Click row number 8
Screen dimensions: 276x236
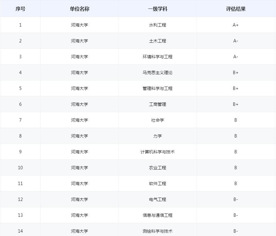[x=20, y=136]
